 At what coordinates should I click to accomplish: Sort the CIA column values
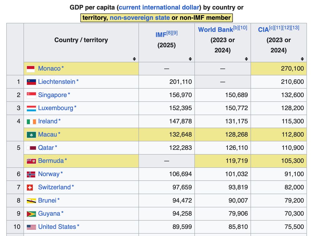(302, 59)
